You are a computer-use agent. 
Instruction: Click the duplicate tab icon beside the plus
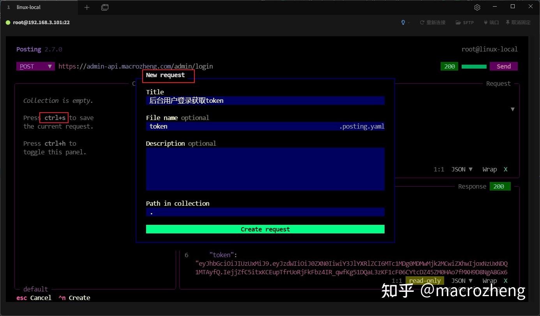(x=105, y=7)
